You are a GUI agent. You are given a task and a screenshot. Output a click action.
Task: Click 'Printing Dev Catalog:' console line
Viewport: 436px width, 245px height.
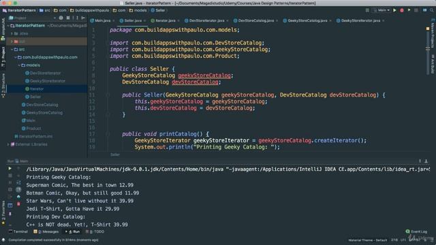pyautogui.click(x=56, y=216)
